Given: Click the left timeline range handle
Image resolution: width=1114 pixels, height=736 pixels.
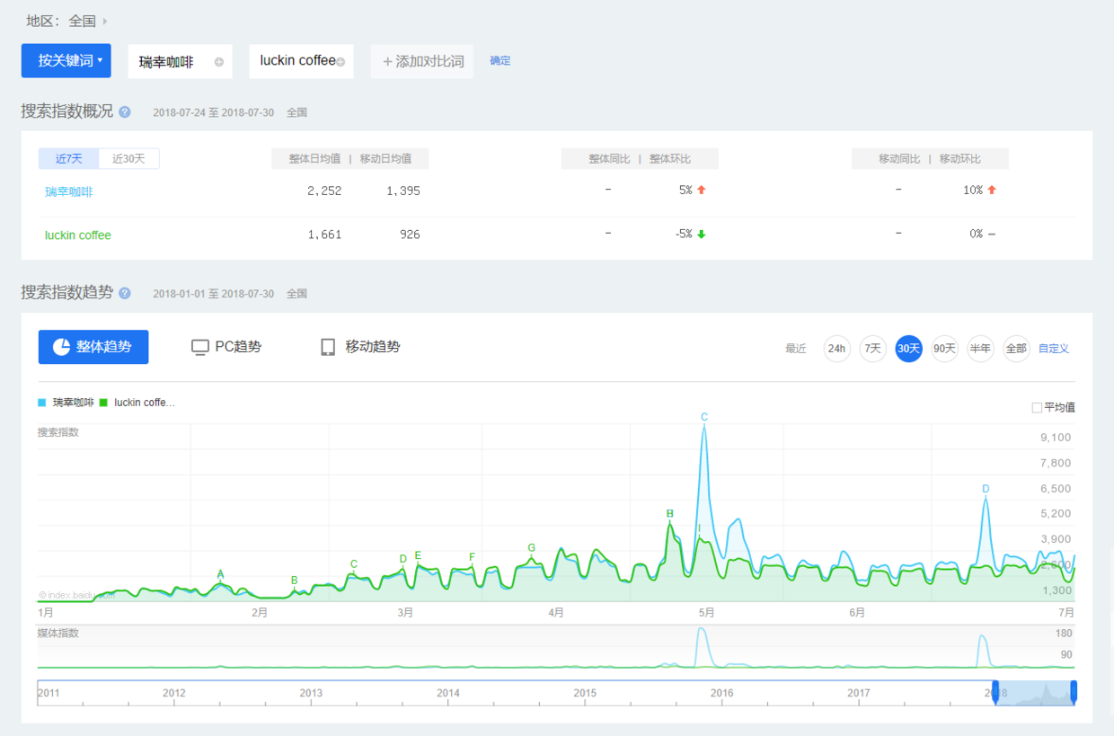Looking at the screenshot, I should click(995, 693).
